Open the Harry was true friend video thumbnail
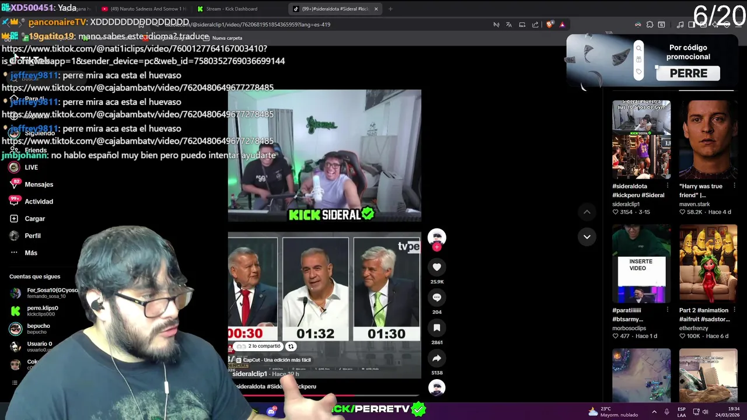The height and width of the screenshot is (420, 747). [x=708, y=139]
